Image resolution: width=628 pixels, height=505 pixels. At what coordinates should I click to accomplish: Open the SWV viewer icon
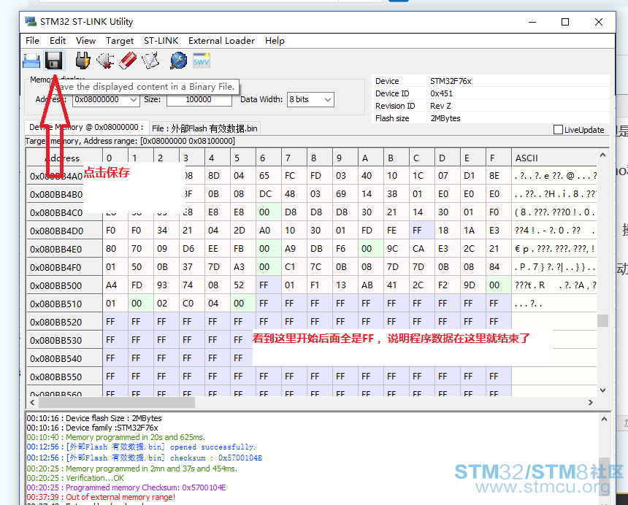201,61
